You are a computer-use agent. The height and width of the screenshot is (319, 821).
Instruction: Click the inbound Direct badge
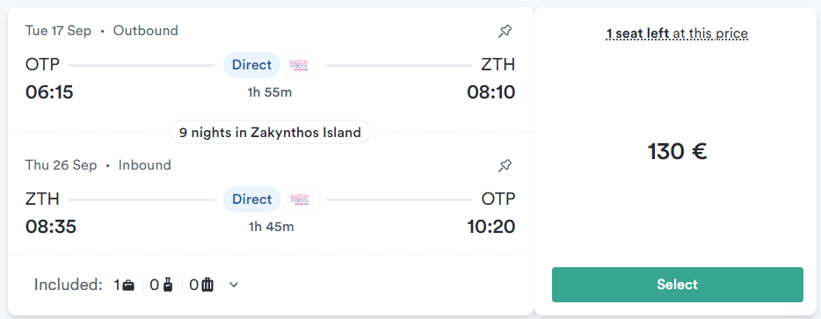(x=252, y=199)
